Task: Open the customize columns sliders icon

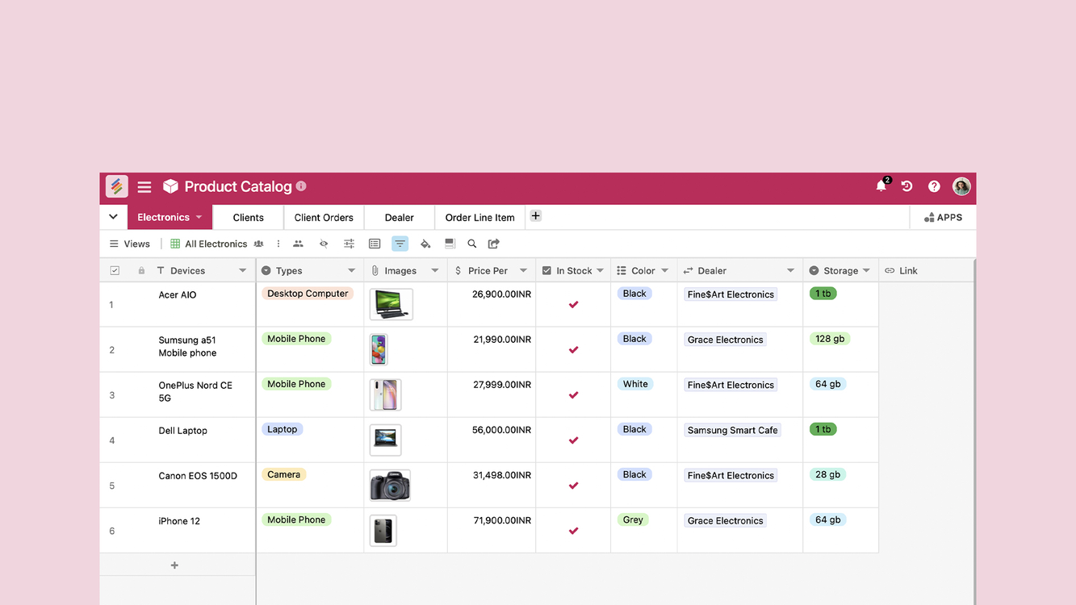Action: pyautogui.click(x=349, y=244)
